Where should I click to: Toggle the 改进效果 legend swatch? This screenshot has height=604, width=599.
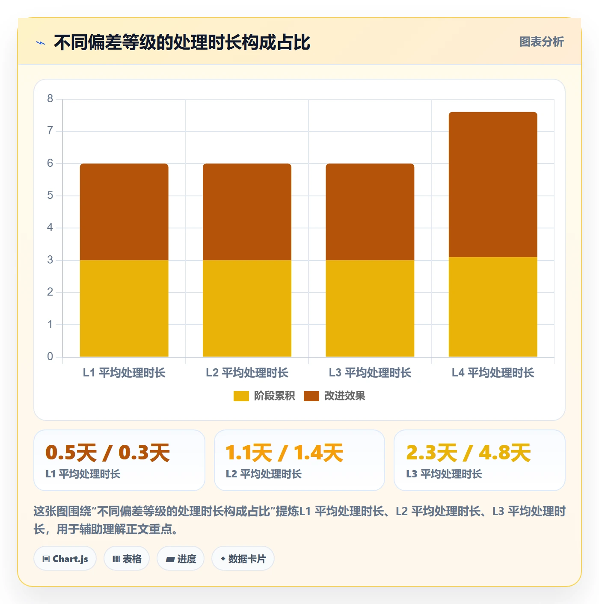[x=311, y=396]
